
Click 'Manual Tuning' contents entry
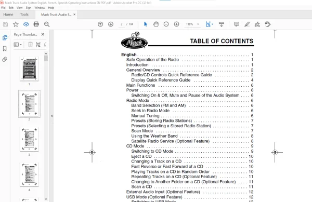point(145,116)
